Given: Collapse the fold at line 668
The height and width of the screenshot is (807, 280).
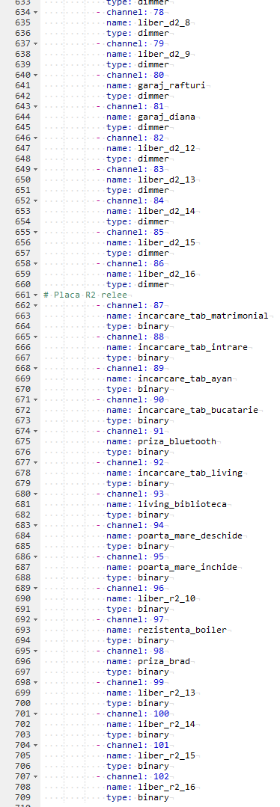Looking at the screenshot, I should pos(36,369).
